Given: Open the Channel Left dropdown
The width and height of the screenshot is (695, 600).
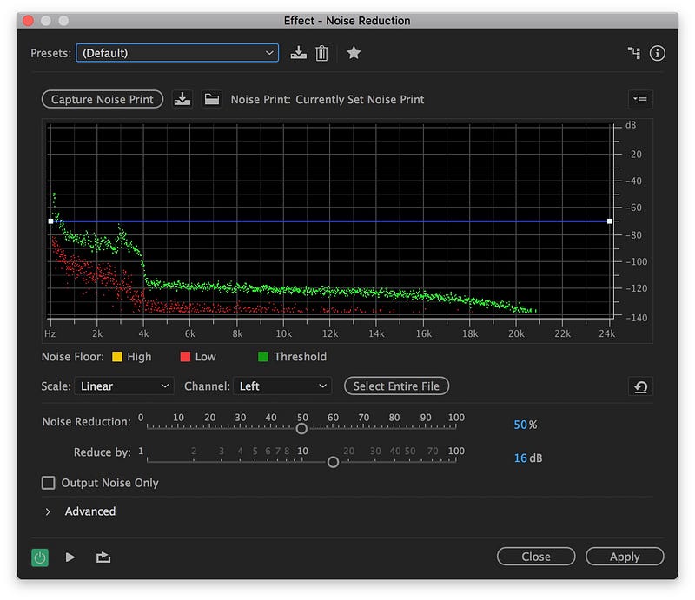Looking at the screenshot, I should [x=282, y=386].
